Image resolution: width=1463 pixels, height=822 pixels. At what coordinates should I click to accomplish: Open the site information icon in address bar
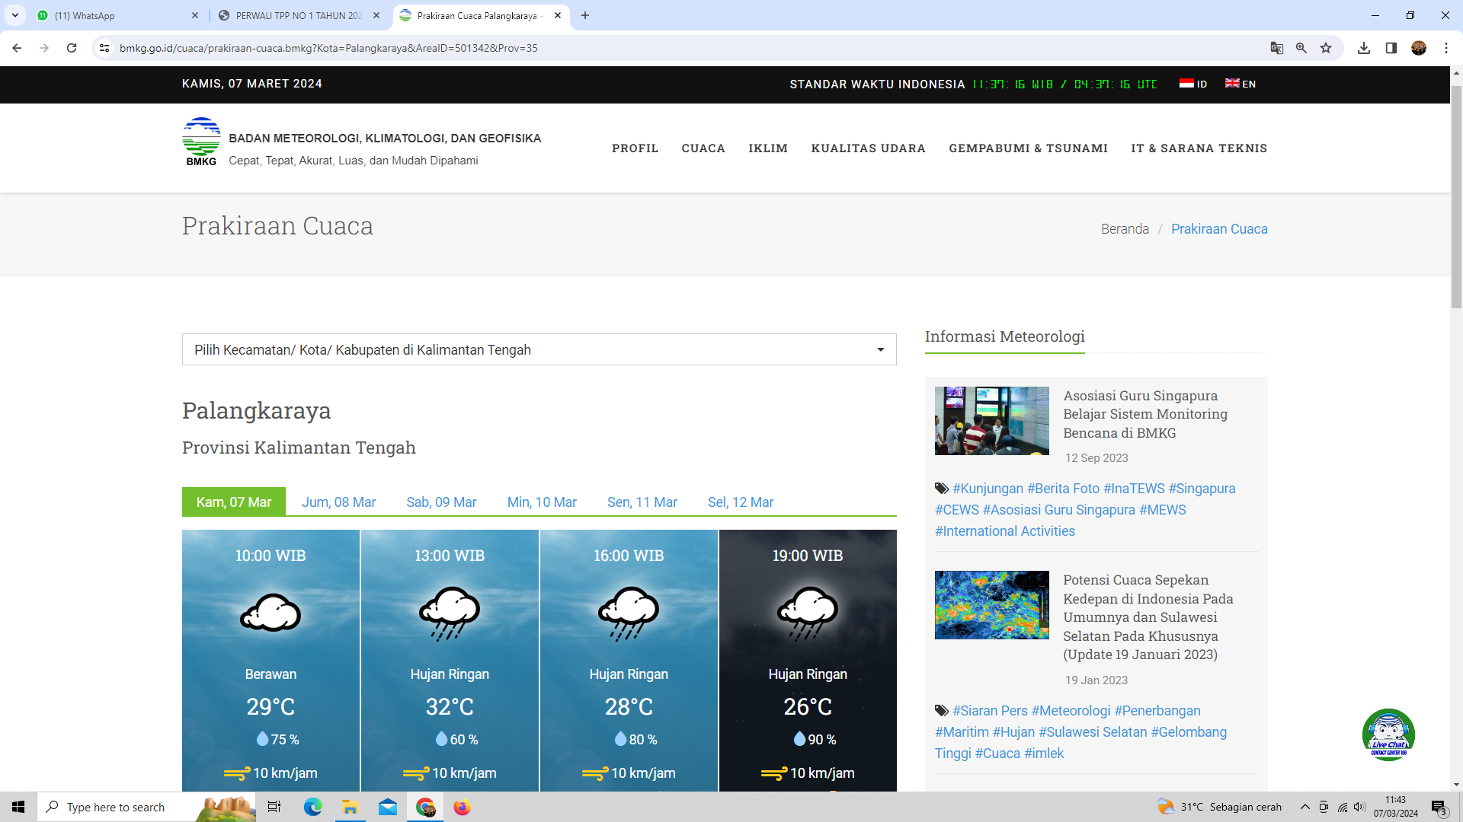tap(104, 48)
